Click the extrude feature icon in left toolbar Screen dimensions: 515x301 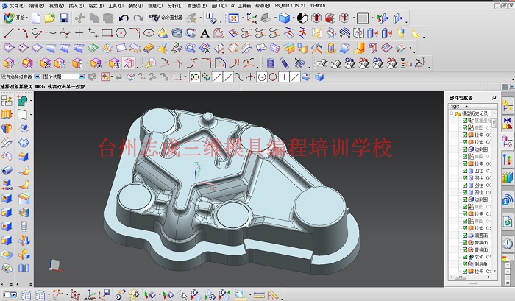(7, 114)
